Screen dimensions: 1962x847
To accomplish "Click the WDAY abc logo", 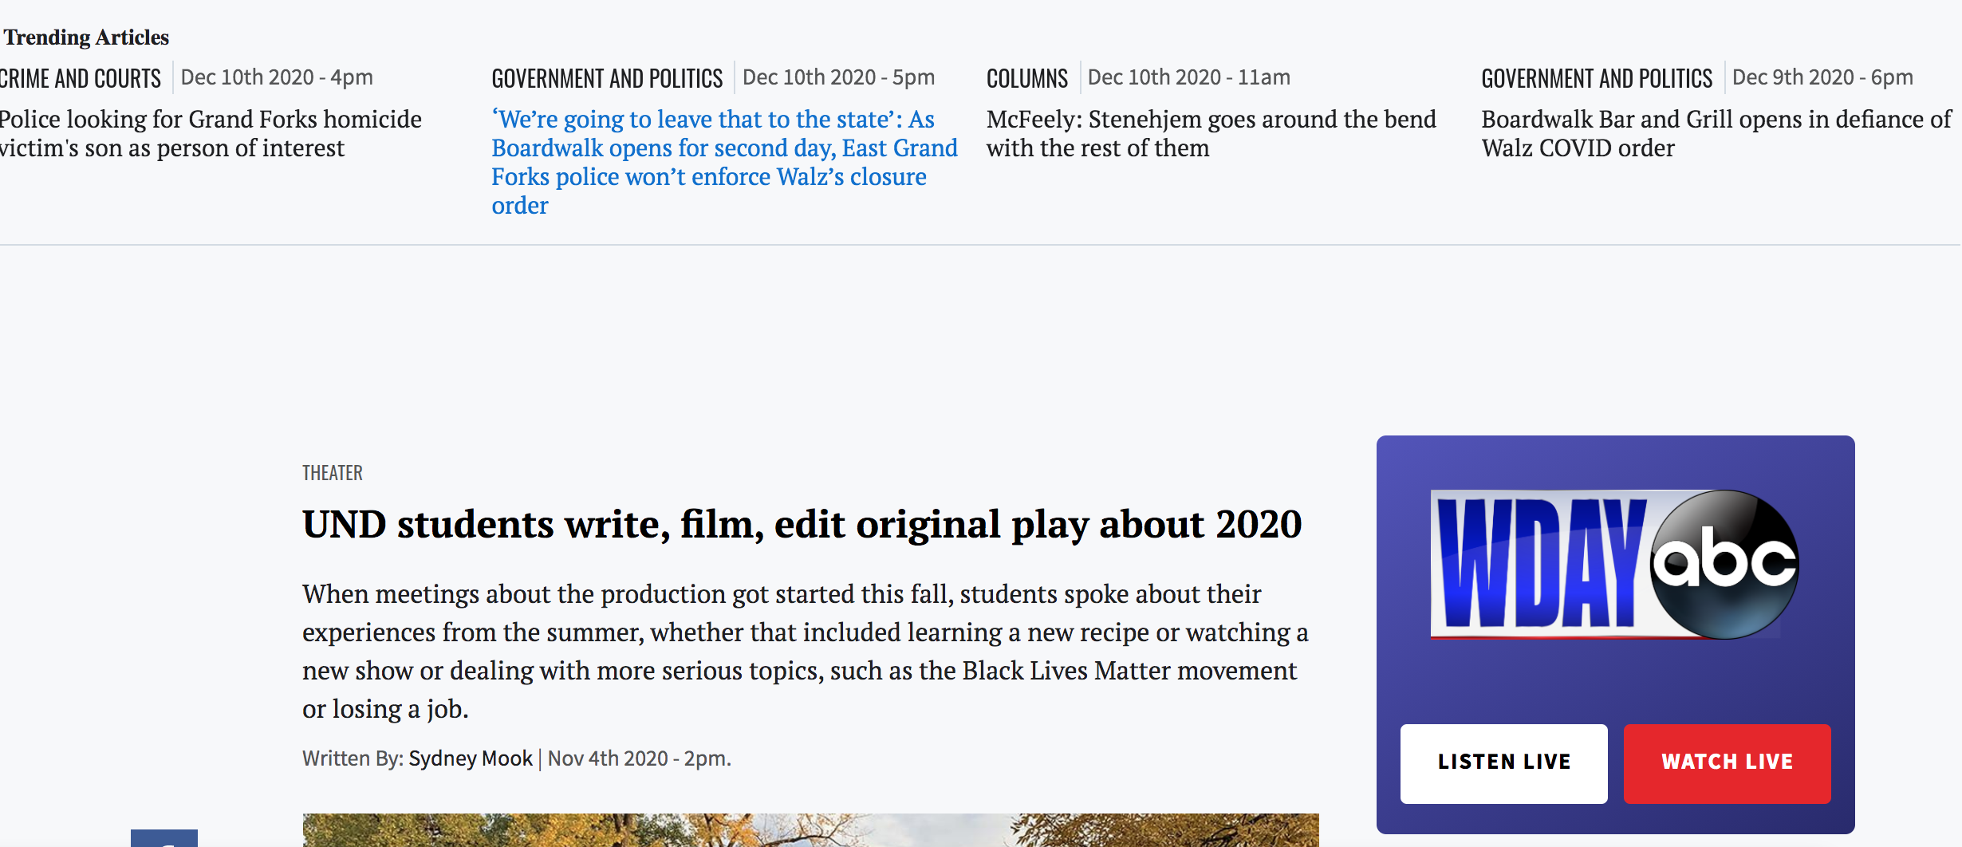I will click(1614, 564).
